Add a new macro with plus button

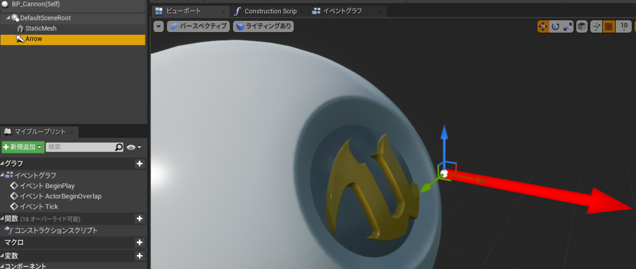140,243
